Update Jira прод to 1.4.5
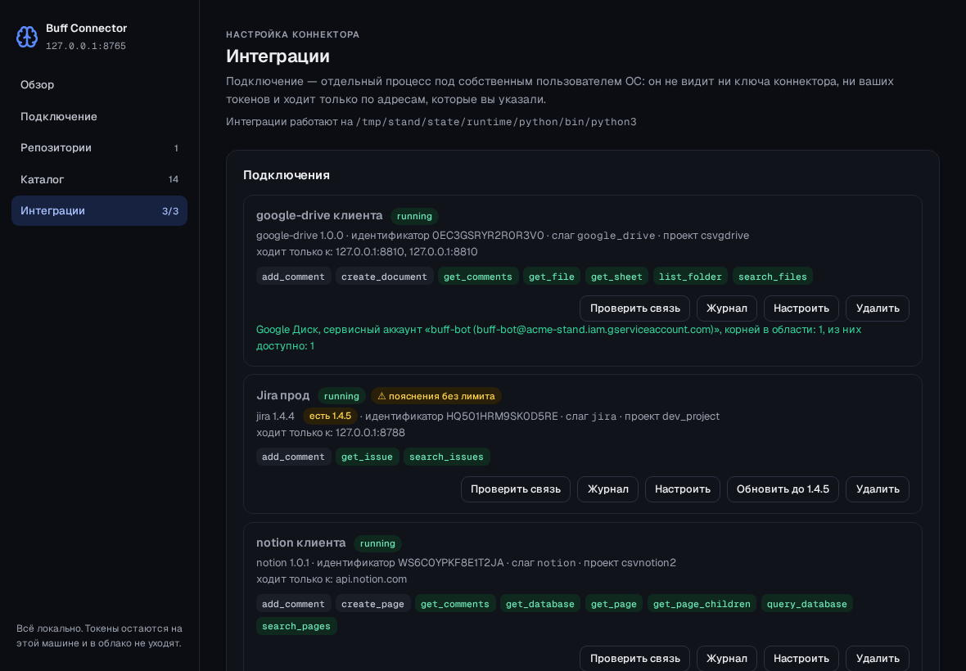Screen dimensions: 966x671 pos(783,489)
